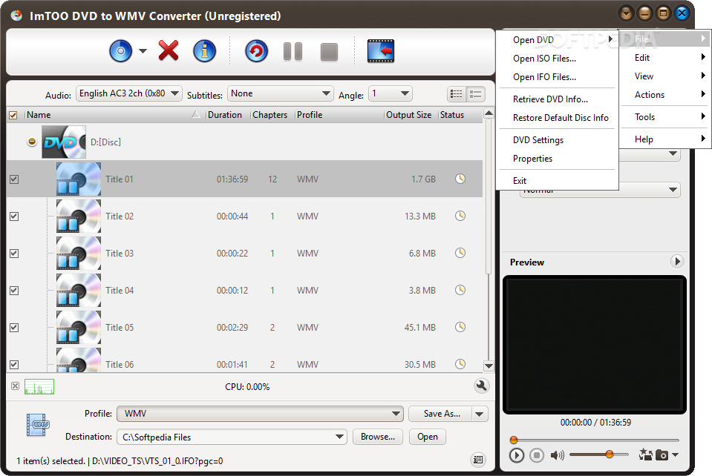
Task: Click the Browse button
Action: [378, 437]
